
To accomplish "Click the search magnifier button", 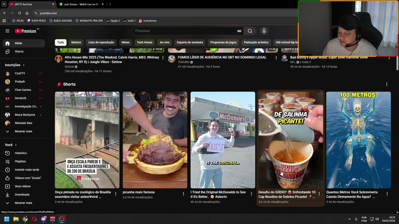I will [x=250, y=31].
